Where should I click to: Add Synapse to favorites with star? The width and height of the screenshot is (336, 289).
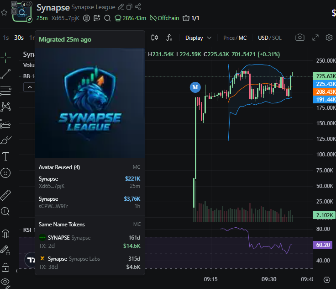(4, 13)
